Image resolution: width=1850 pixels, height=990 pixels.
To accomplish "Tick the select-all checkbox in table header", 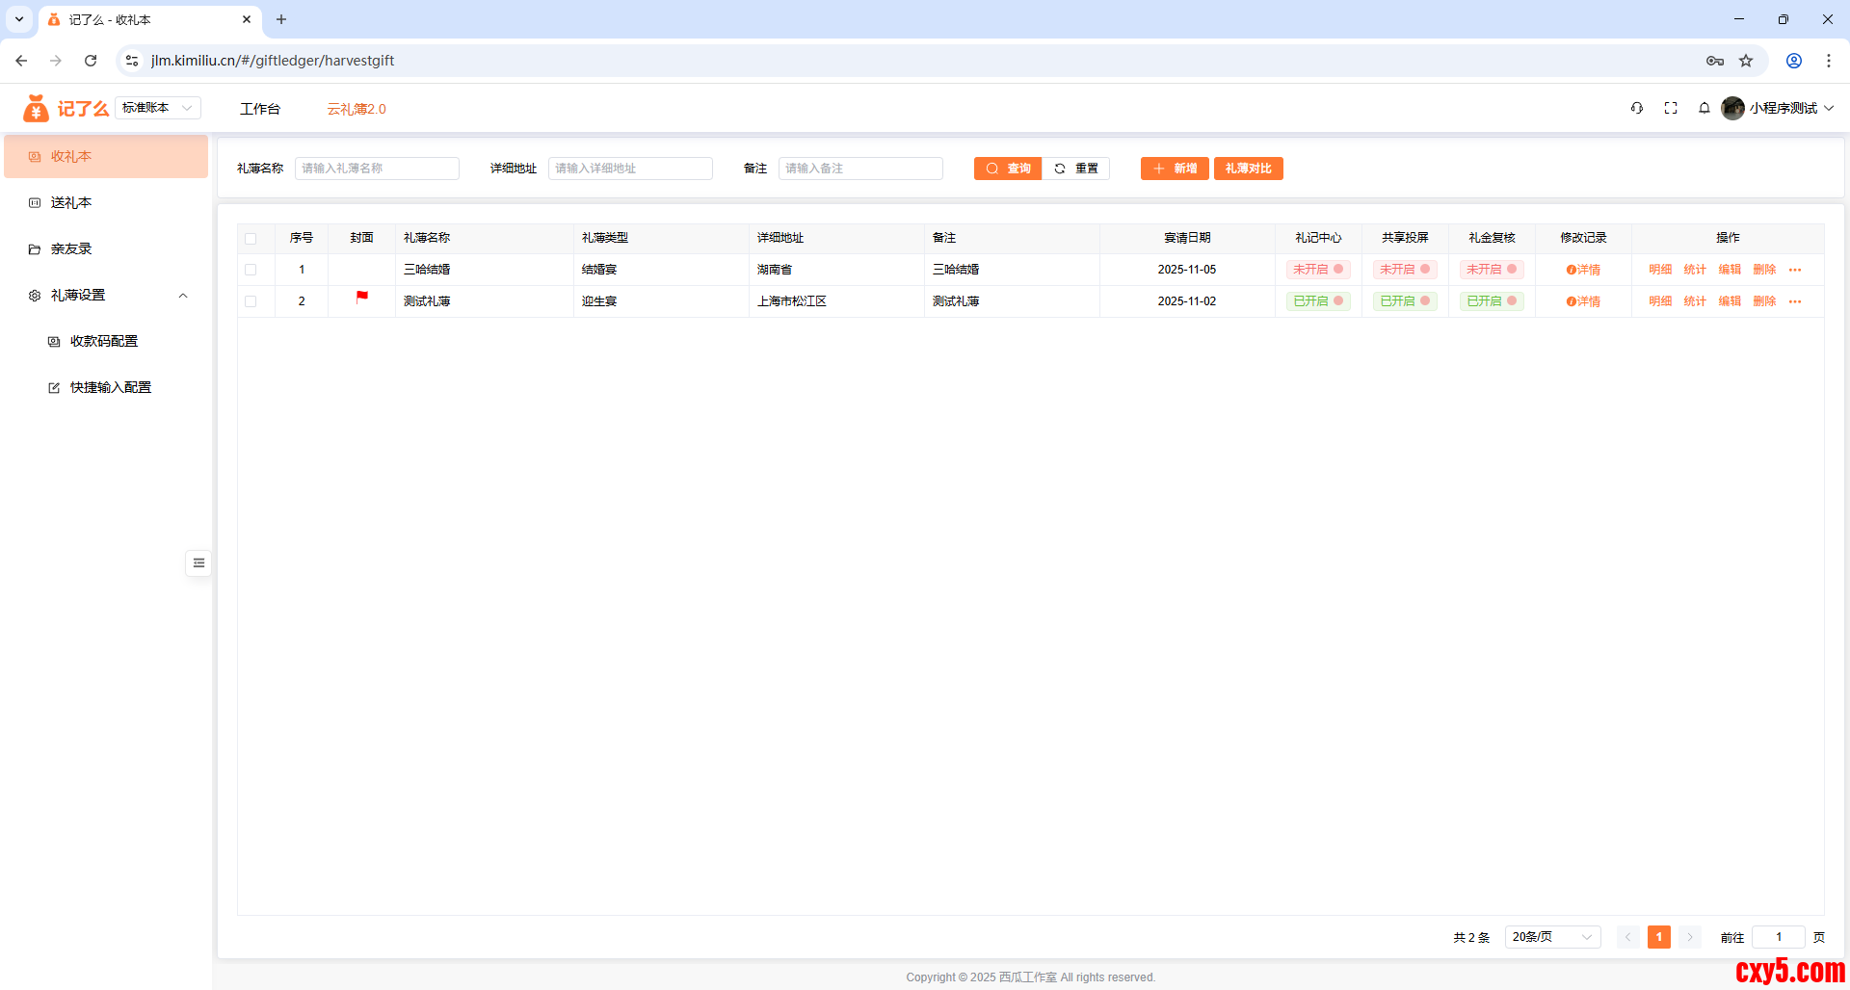I will [251, 239].
